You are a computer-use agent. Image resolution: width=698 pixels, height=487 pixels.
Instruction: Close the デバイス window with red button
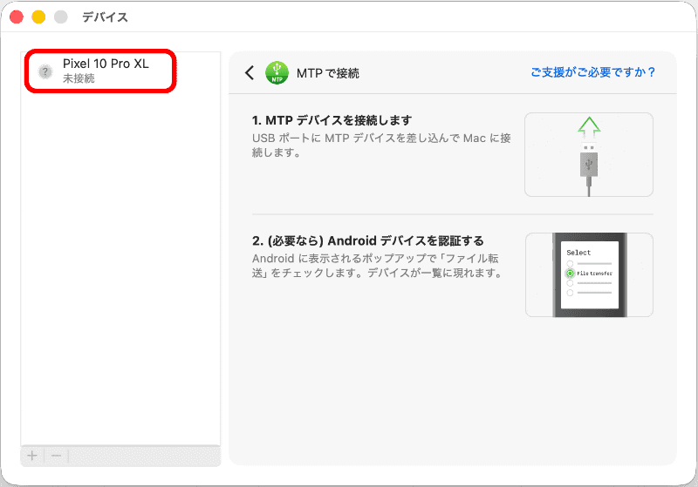click(17, 17)
